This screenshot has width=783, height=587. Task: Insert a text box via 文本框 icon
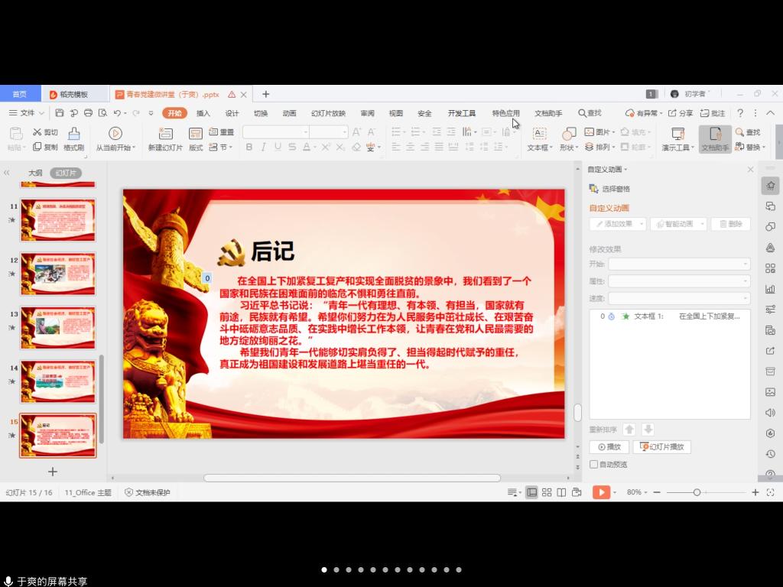click(539, 134)
